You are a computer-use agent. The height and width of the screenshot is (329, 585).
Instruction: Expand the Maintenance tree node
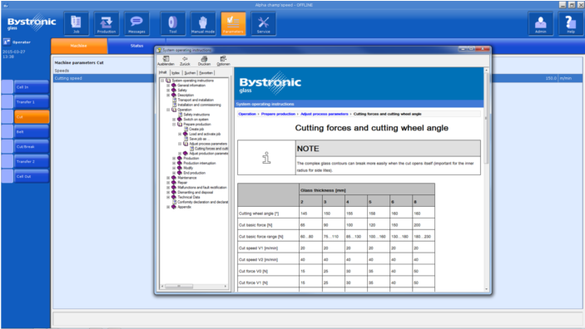tap(168, 178)
